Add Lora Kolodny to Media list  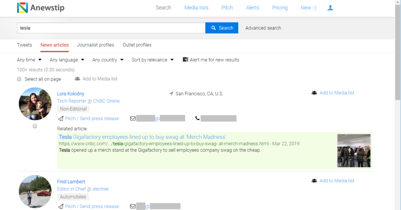coord(337,93)
